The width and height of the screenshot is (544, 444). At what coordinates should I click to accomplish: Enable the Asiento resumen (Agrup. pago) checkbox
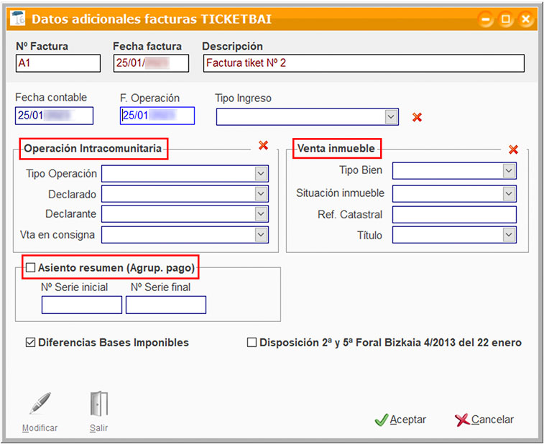tap(30, 267)
